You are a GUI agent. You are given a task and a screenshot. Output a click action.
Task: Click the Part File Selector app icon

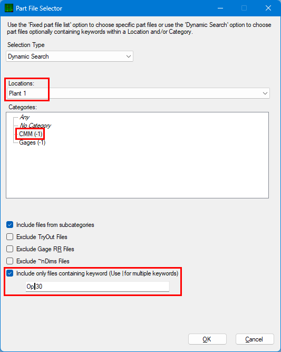tap(9, 8)
